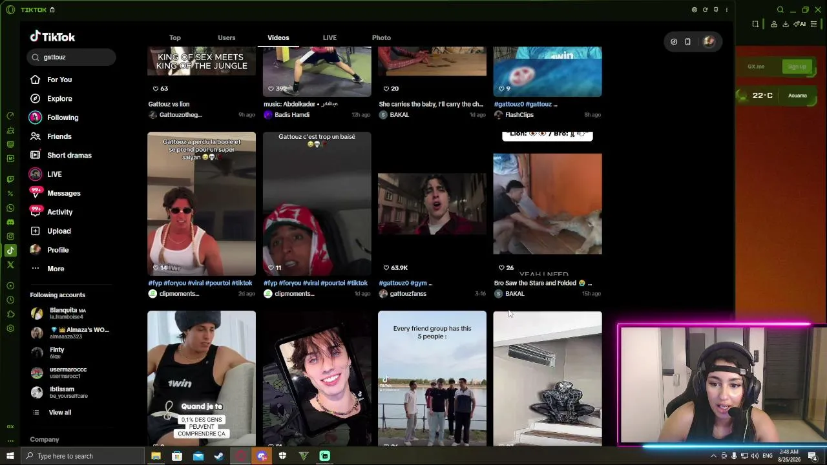The width and height of the screenshot is (827, 465).
Task: Open the browser easy setup sliders menu
Action: [813, 25]
